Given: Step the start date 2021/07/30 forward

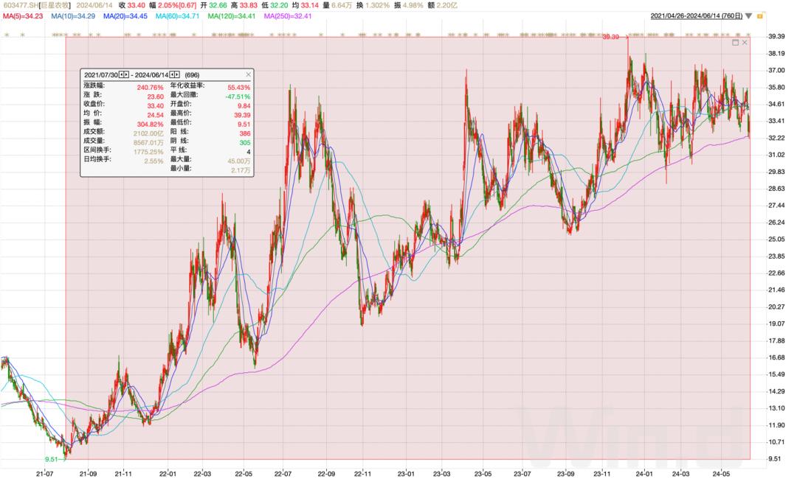Looking at the screenshot, I should coord(126,75).
